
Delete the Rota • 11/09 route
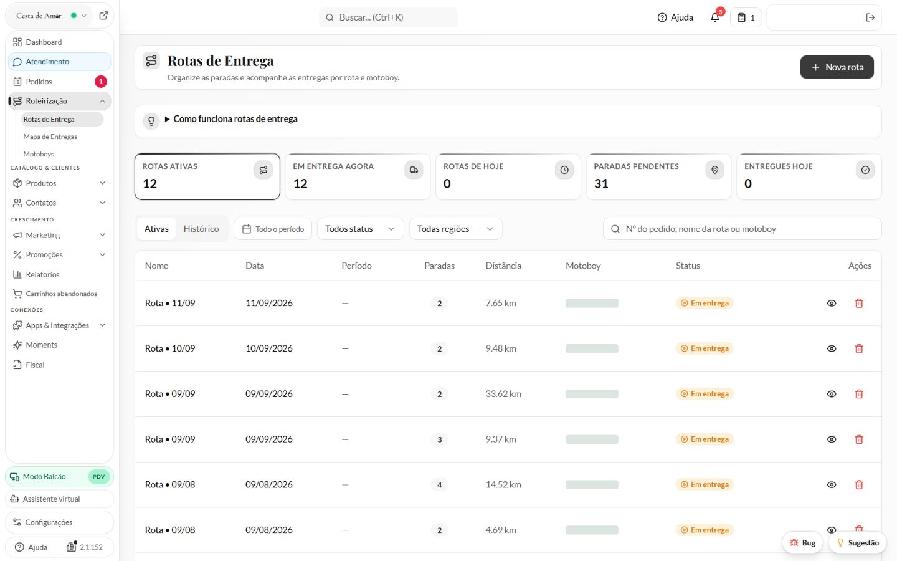(x=859, y=303)
